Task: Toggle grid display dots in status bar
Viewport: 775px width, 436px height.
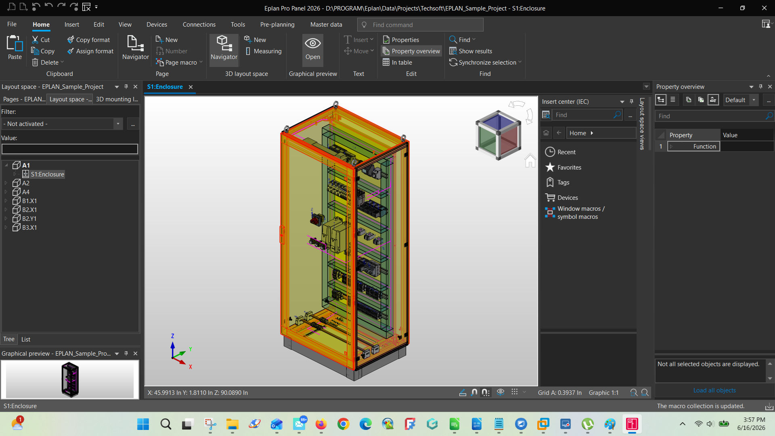Action: [x=514, y=392]
